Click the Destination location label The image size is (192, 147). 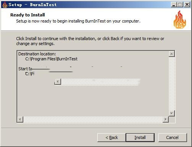tap(37, 54)
